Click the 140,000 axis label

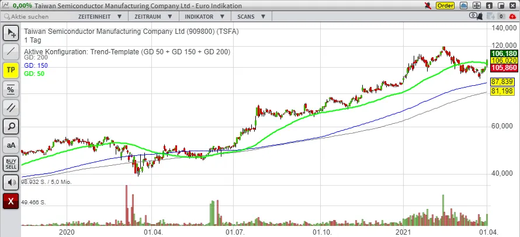(x=503, y=29)
